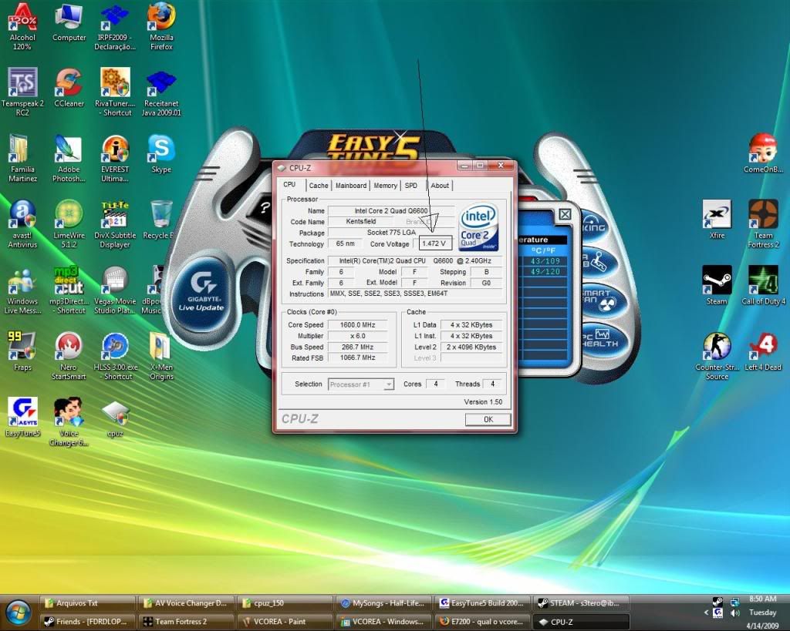790x631 pixels.
Task: Click OK in the CPU-Z window
Action: (488, 420)
